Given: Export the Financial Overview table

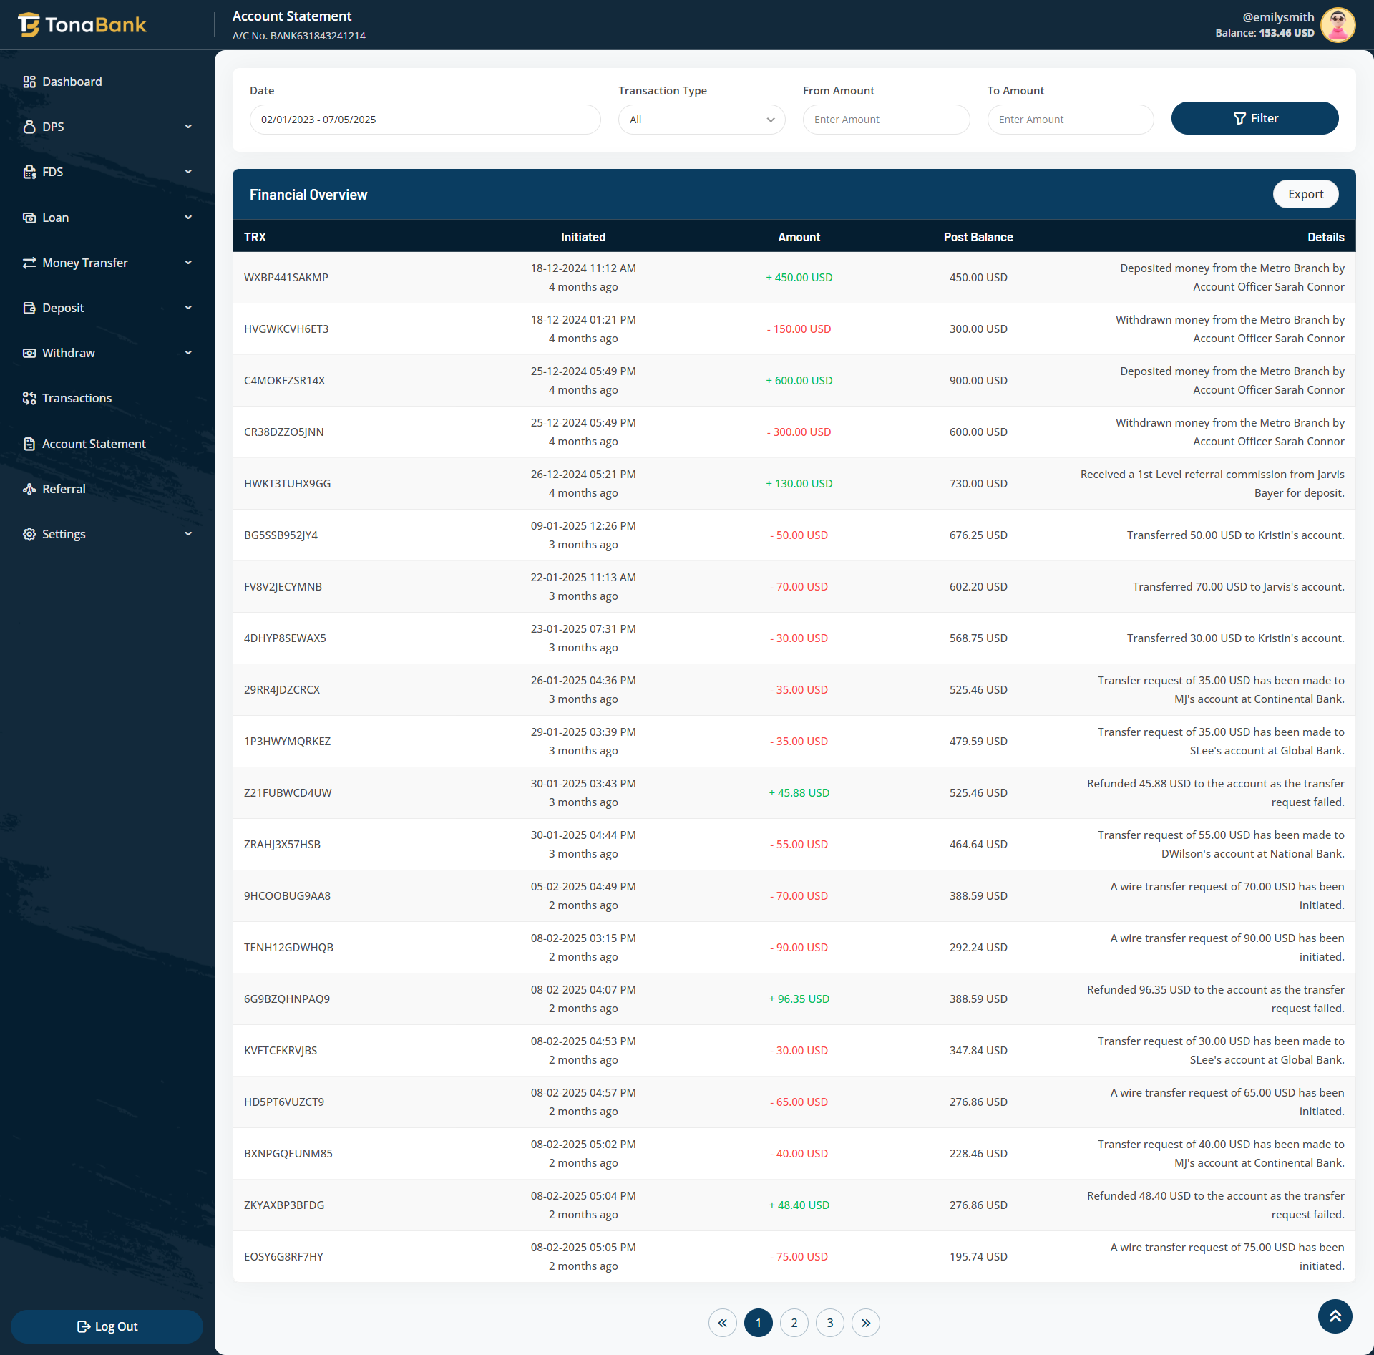Looking at the screenshot, I should (1305, 194).
